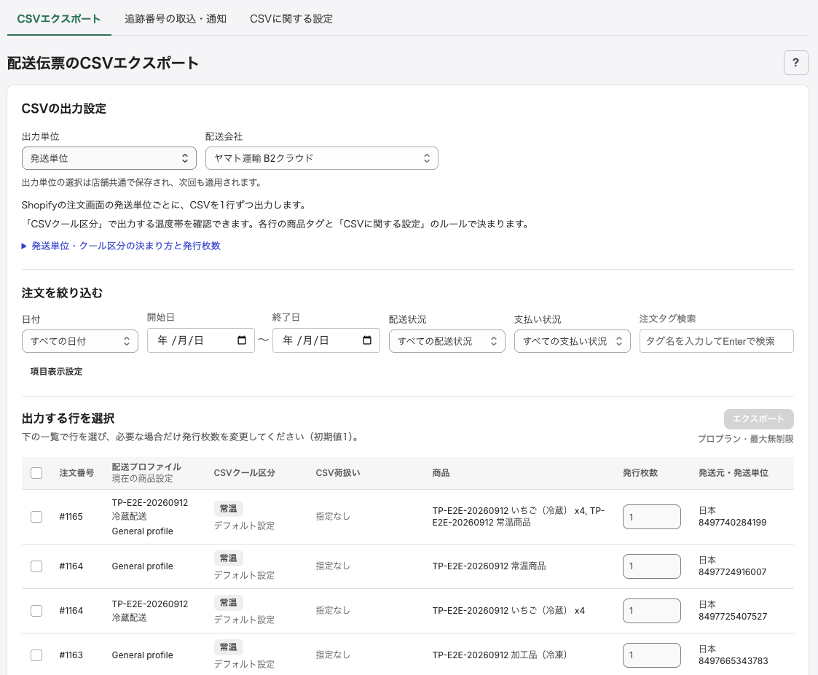The width and height of the screenshot is (818, 675).
Task: Toggle the select-all checkbox in table header
Action: 36,473
